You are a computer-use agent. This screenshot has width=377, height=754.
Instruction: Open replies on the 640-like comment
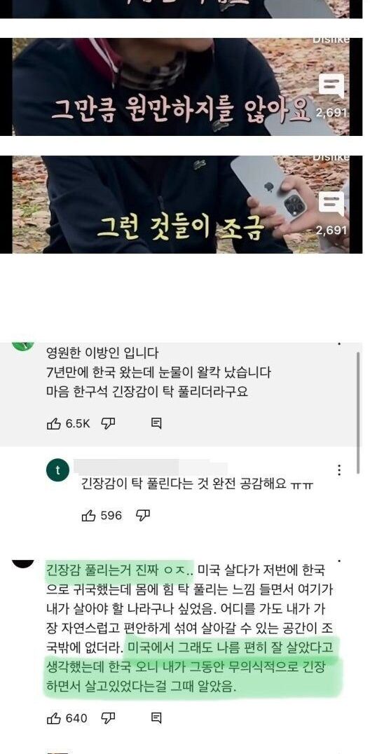pos(156,718)
